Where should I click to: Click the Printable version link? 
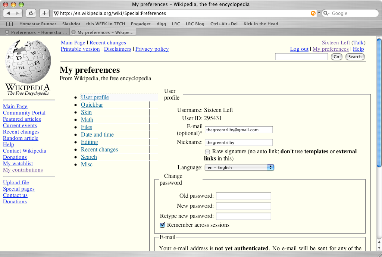pyautogui.click(x=80, y=49)
